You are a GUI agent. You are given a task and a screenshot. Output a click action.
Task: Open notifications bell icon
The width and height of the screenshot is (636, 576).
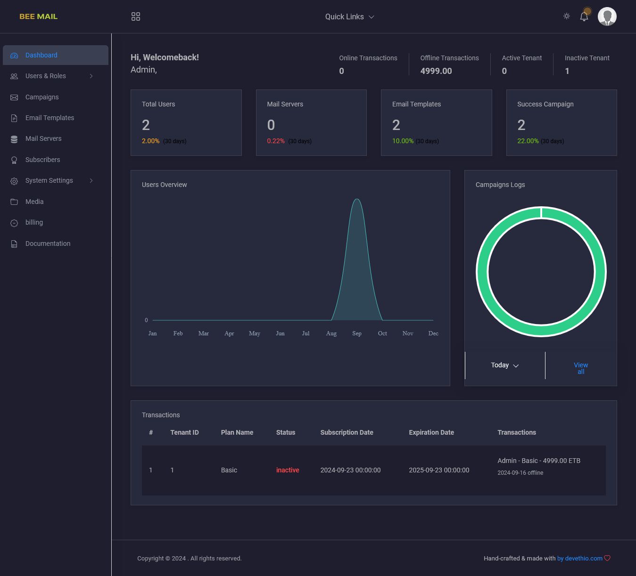click(x=584, y=16)
